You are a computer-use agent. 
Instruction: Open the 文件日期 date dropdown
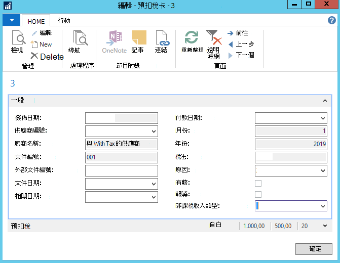154,184
